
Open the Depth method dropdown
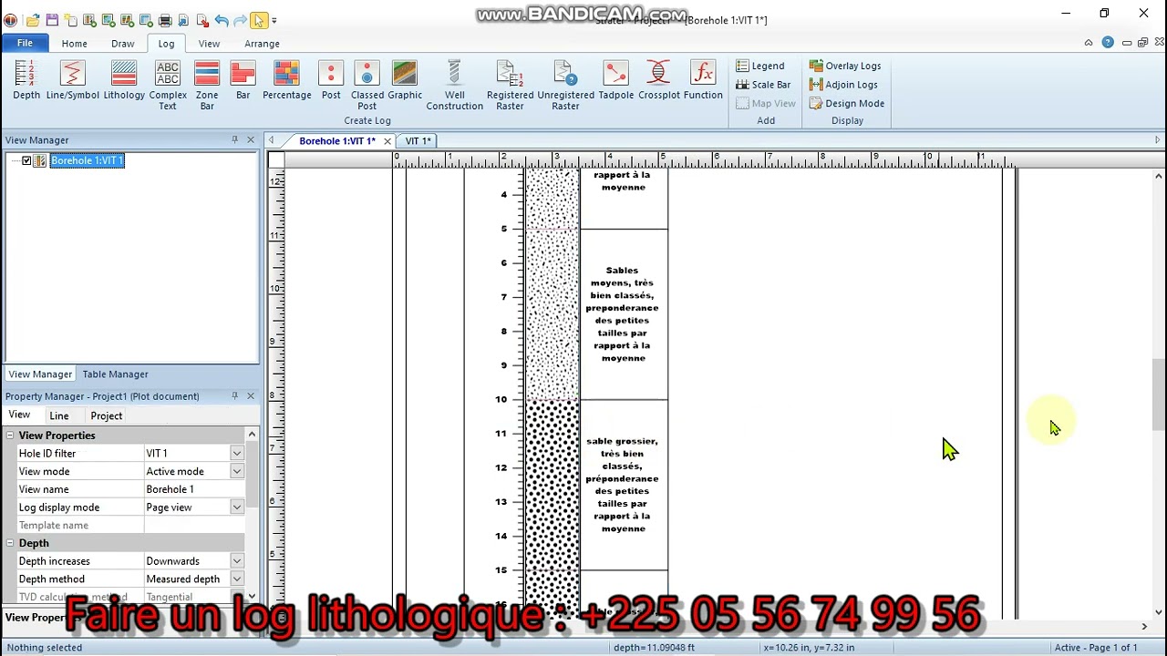click(x=236, y=579)
